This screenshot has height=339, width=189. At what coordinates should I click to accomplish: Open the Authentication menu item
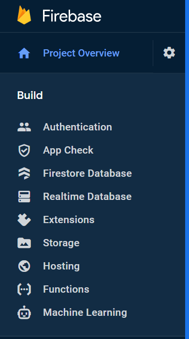click(x=77, y=127)
